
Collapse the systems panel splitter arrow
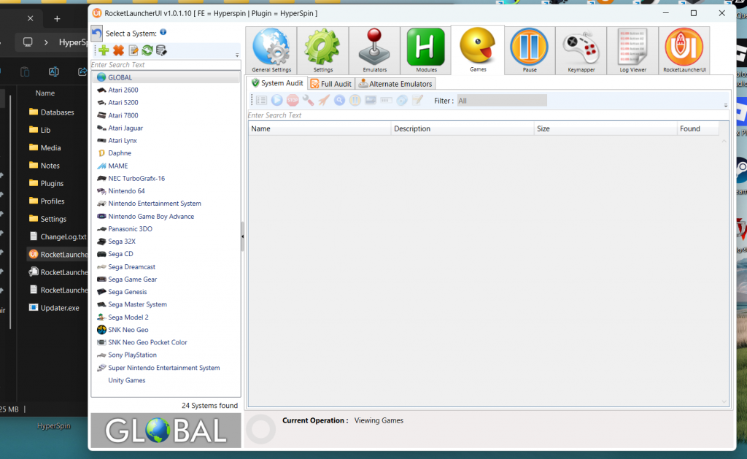pos(242,236)
